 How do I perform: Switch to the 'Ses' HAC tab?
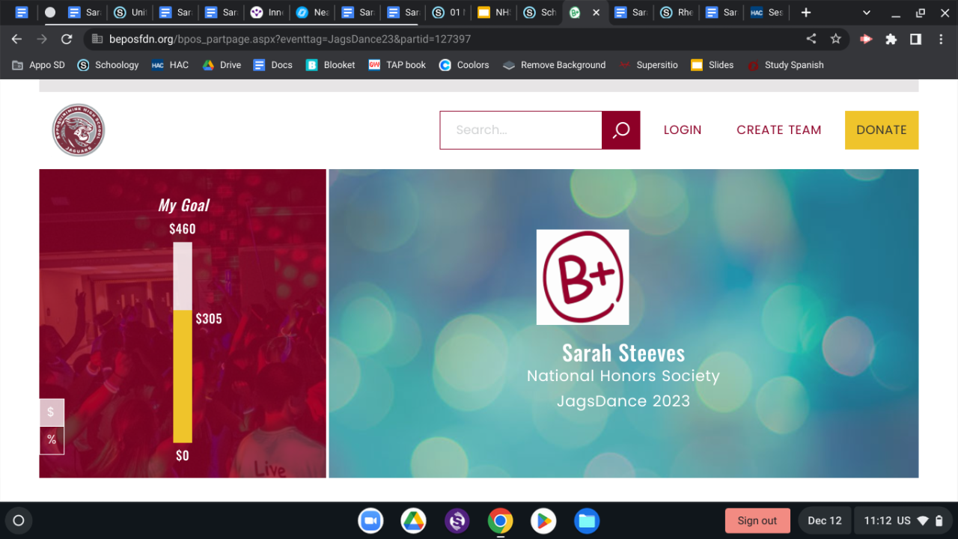(x=767, y=13)
